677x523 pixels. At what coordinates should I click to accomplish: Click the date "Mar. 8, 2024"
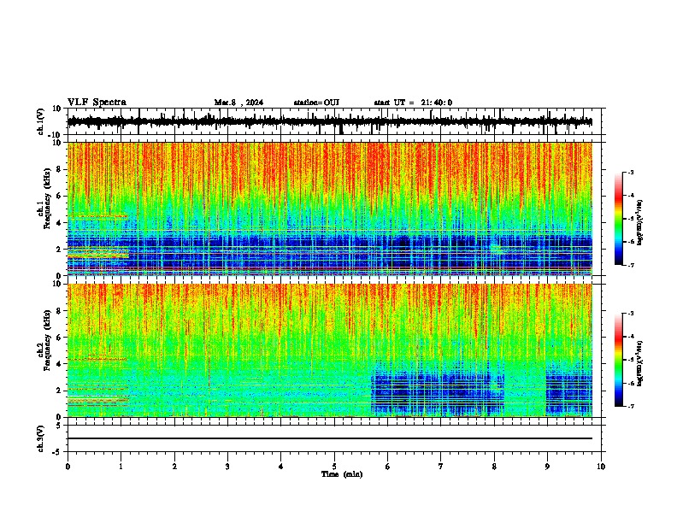(x=238, y=103)
